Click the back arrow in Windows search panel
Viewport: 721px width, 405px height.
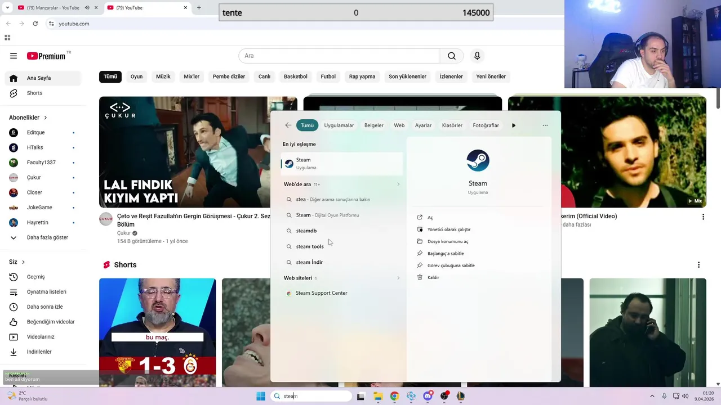(288, 125)
